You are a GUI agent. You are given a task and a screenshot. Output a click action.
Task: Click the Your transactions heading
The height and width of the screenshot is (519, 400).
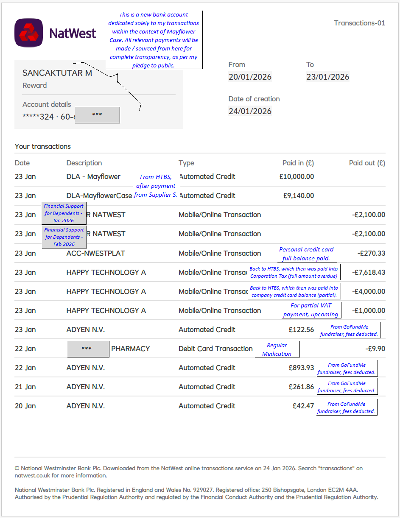pos(43,146)
